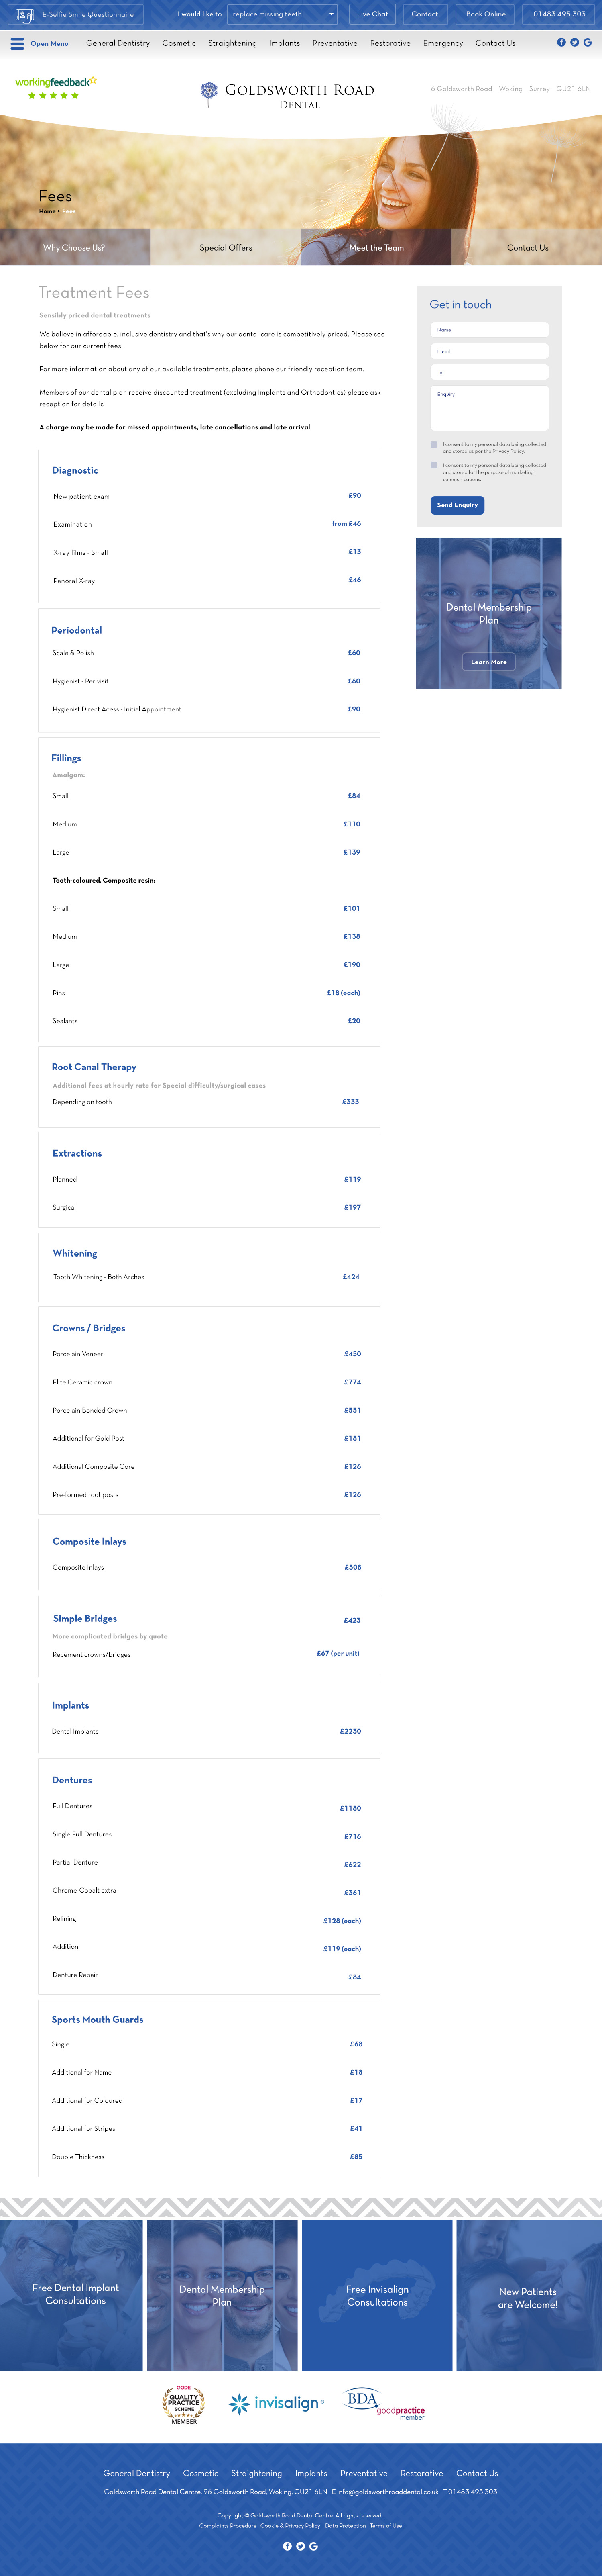602x2576 pixels.
Task: Open the Cosmetic menu item
Action: point(179,43)
